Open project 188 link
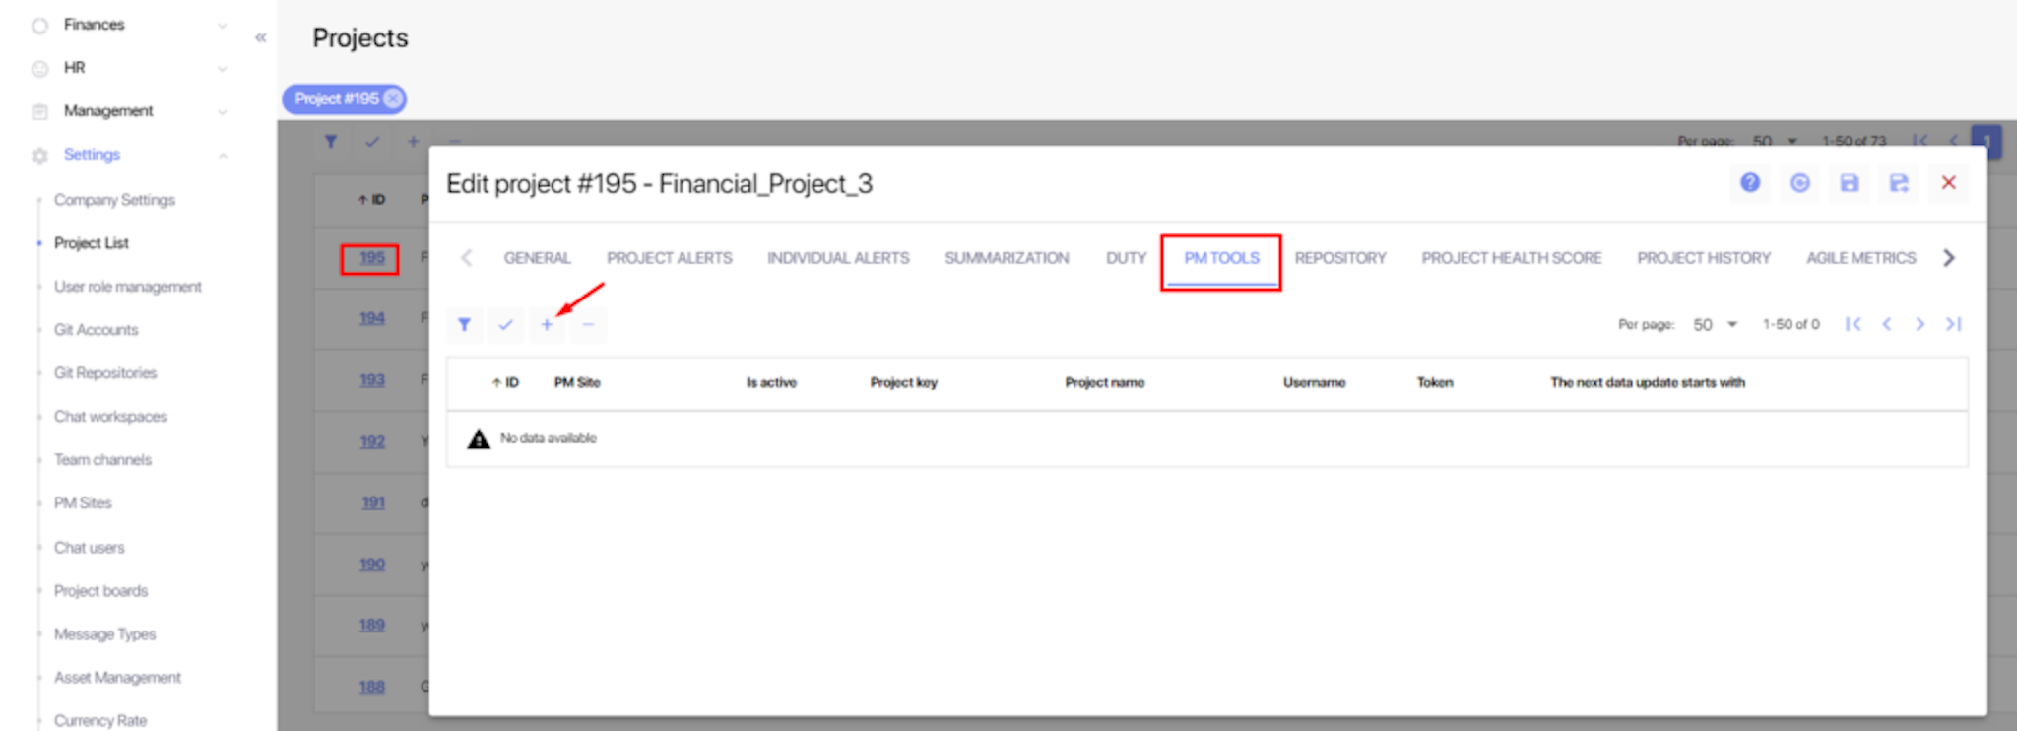 pos(372,687)
